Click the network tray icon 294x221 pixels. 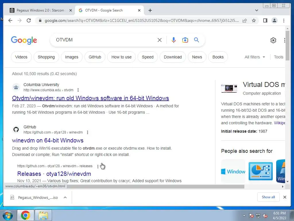[258, 216]
